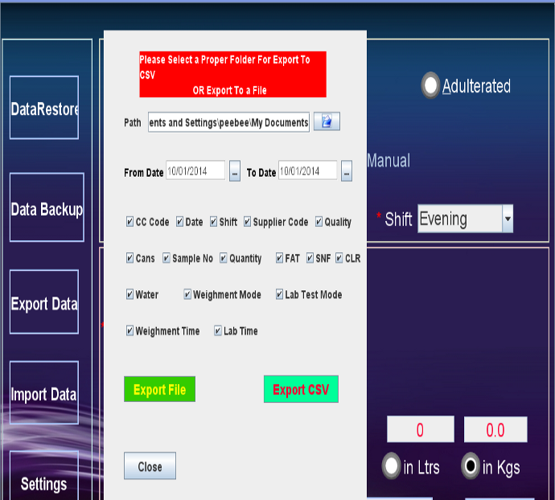This screenshot has width=555, height=500.
Task: Uncheck the CC Code checkbox
Action: point(130,222)
